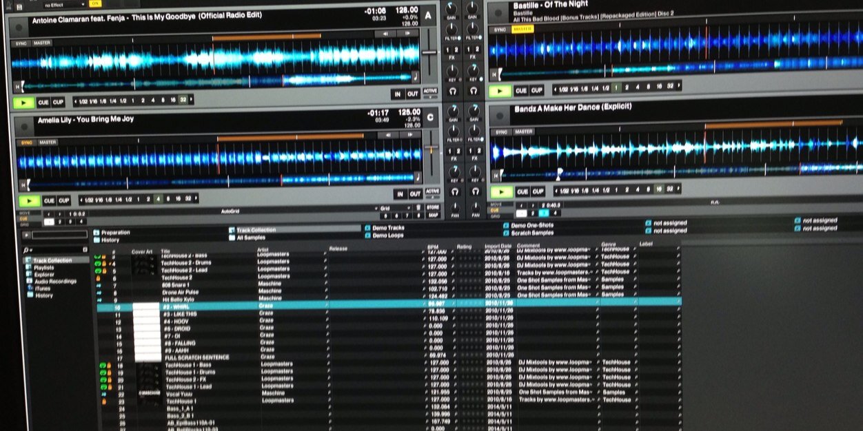Toggle MASTER on deck A
Screen dimensions: 863x431
[x=42, y=43]
